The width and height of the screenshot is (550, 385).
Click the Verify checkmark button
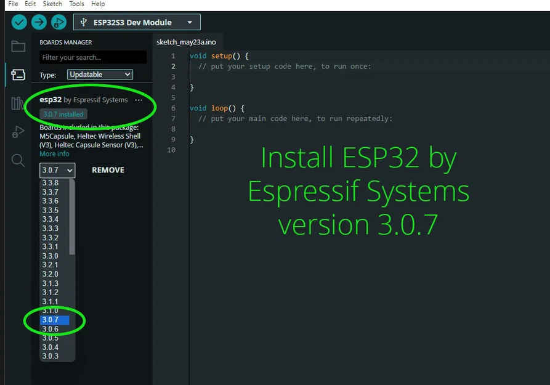tap(19, 22)
